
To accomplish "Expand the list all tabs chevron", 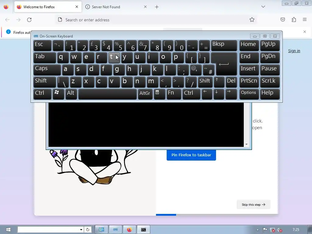I will (x=263, y=7).
